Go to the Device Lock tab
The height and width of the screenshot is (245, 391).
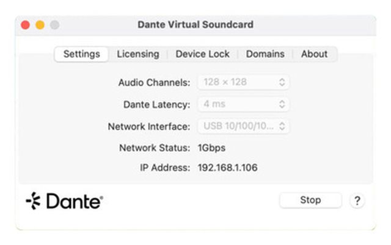202,54
